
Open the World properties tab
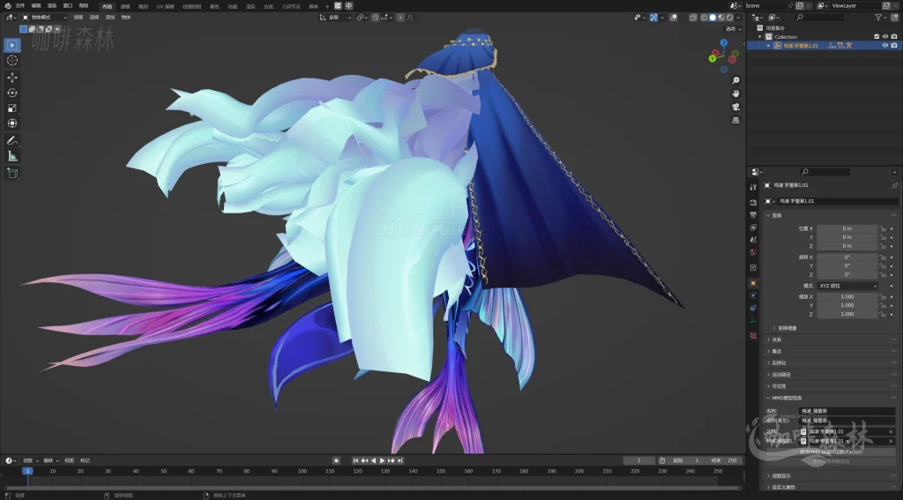pos(753,252)
